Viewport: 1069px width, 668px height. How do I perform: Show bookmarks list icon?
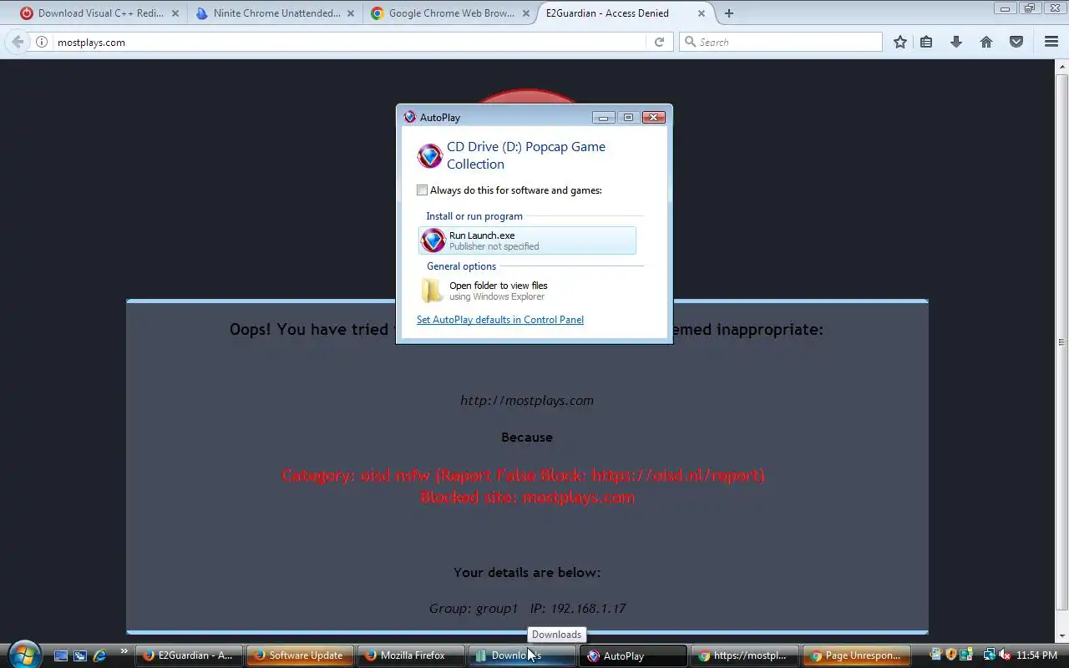coord(926,42)
